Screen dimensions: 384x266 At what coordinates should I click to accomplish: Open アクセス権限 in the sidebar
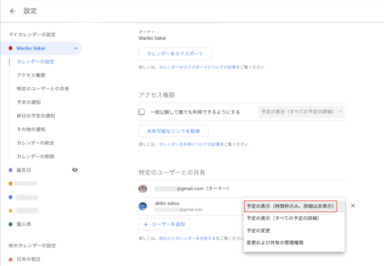coord(31,75)
